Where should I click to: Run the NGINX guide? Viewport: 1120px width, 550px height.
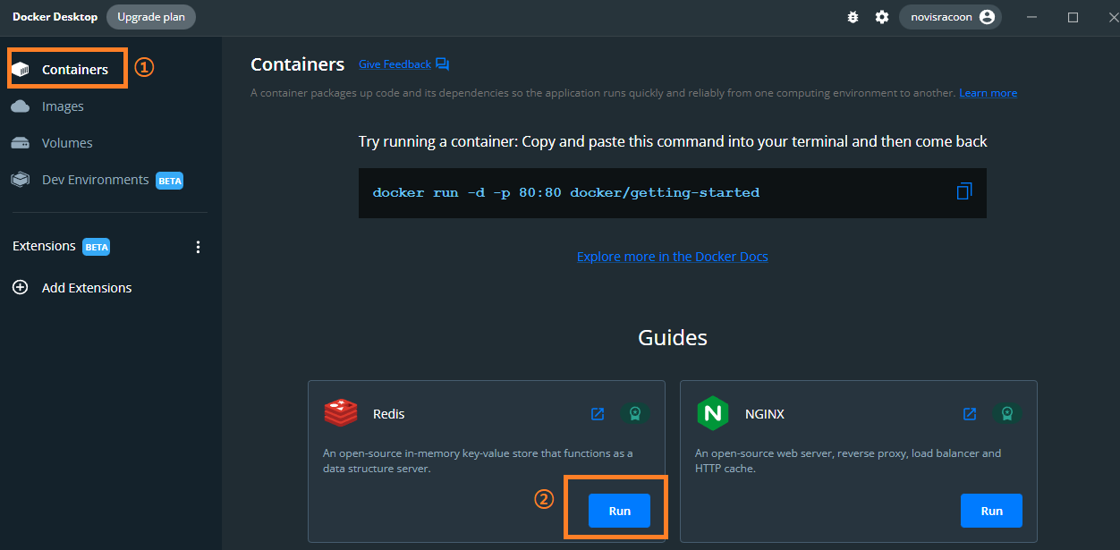click(x=991, y=511)
